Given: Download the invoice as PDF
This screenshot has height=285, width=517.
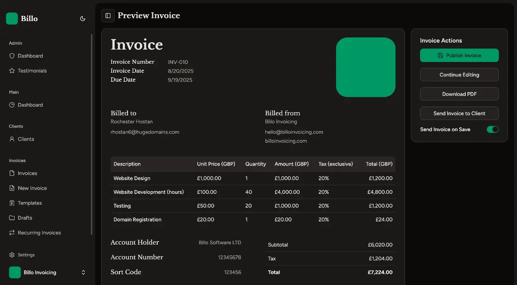Looking at the screenshot, I should point(459,94).
